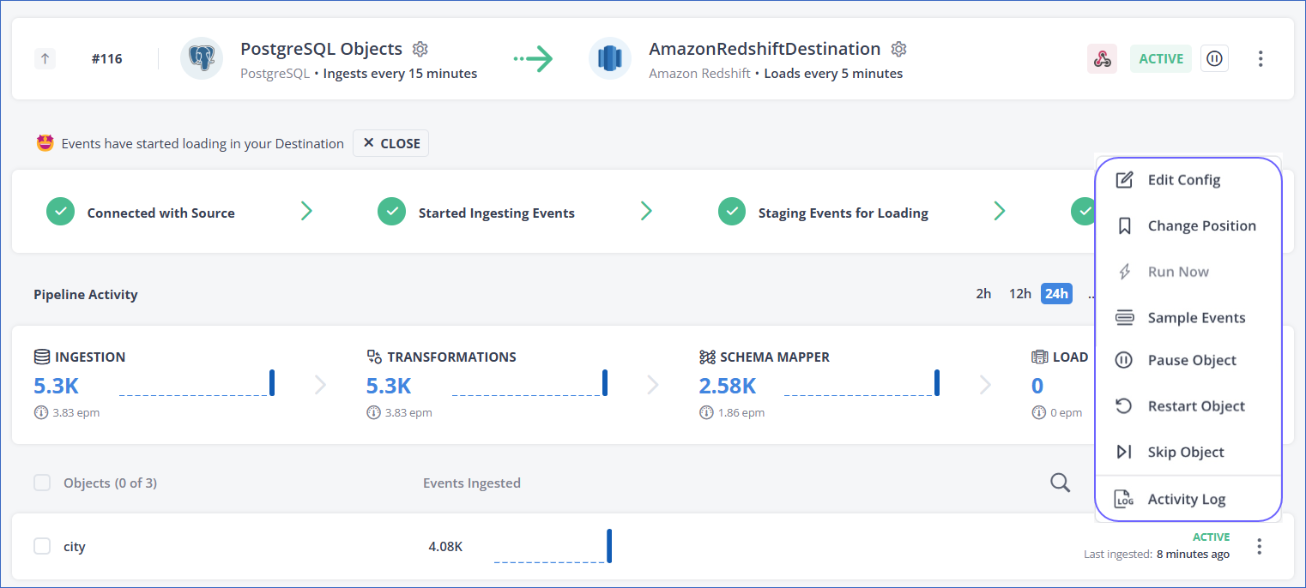1306x588 pixels.
Task: Click Ingestion 5.3K count
Action: coord(57,386)
